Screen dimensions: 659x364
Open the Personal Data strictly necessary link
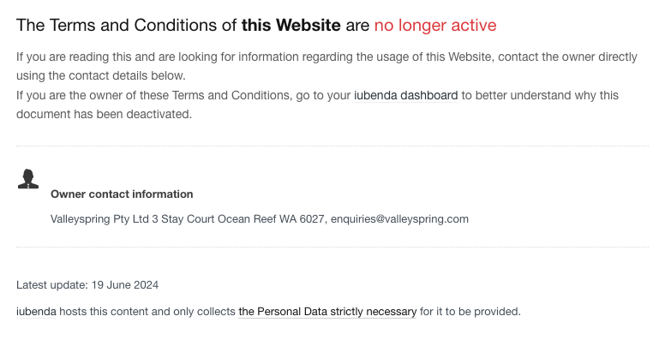point(327,312)
